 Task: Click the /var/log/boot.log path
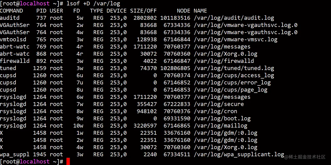click(222, 119)
